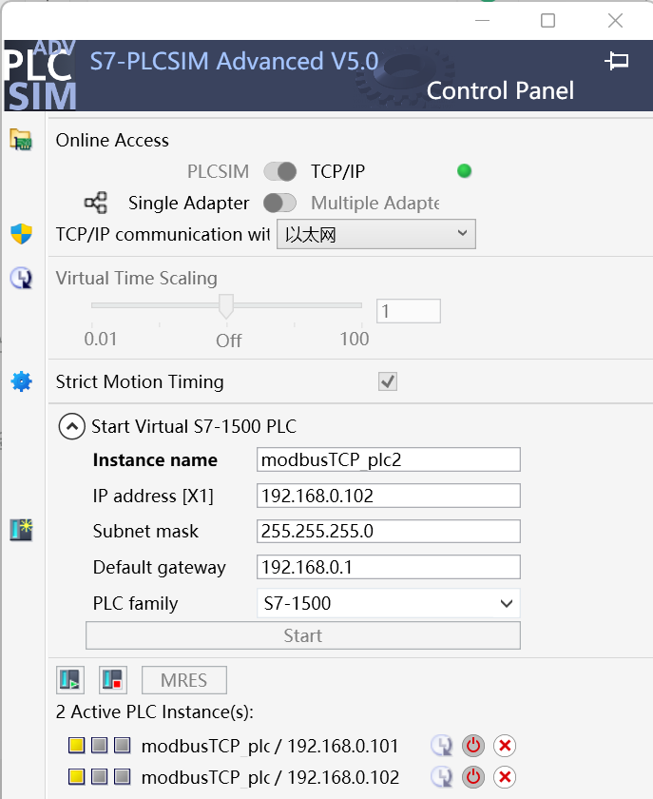653x799 pixels.
Task: Check the Strict Motion Timing checkbox
Action: (388, 381)
